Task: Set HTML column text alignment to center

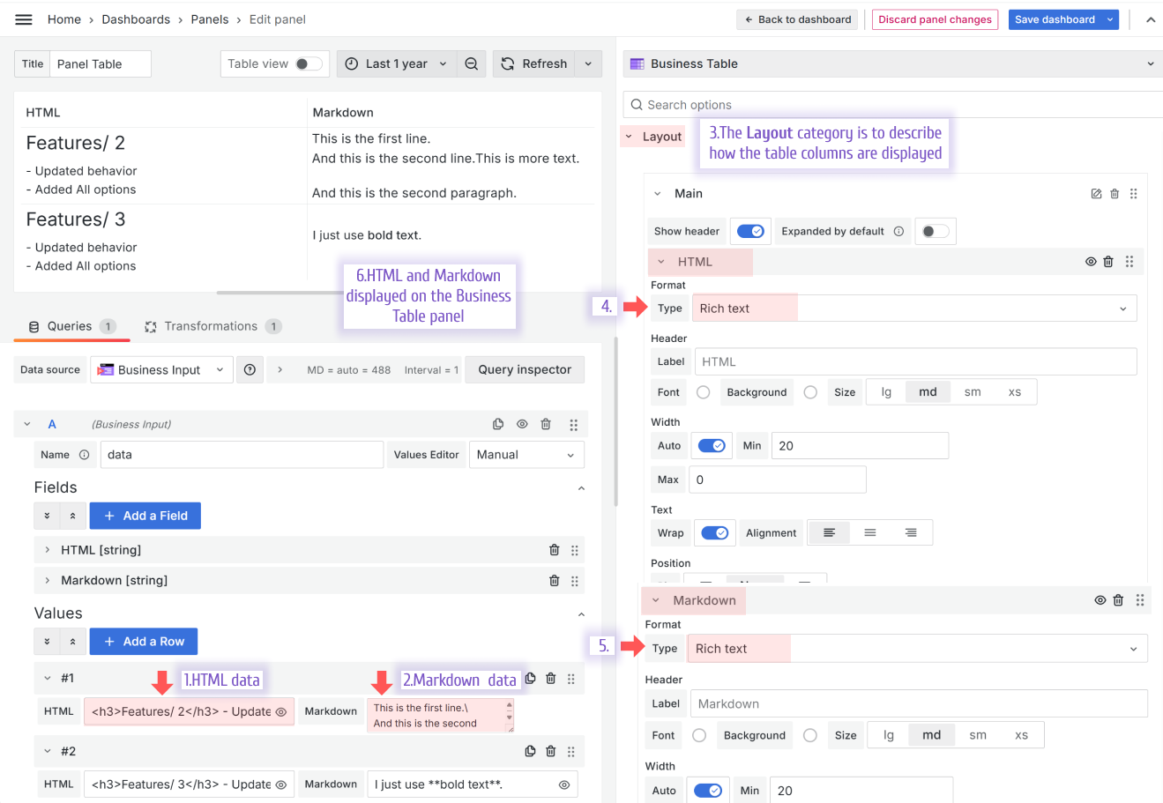Action: [870, 533]
